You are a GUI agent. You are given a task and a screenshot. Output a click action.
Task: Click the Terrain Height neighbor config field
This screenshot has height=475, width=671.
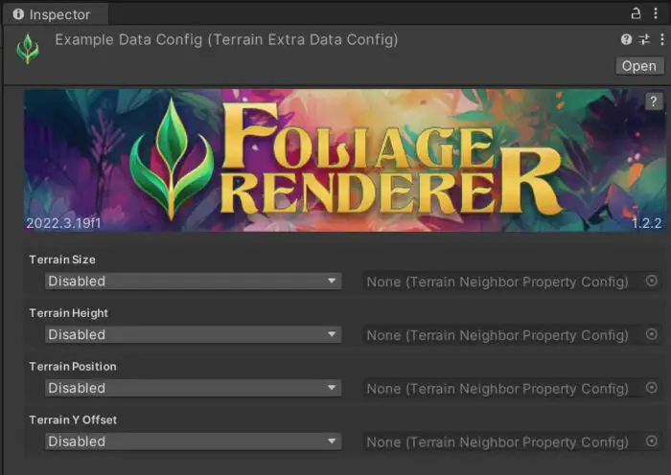(x=498, y=335)
